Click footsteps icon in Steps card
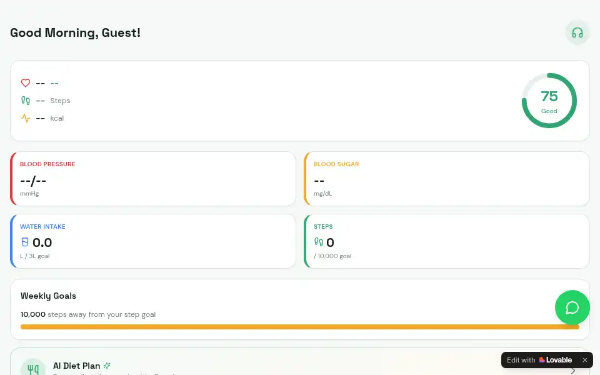 pos(318,242)
